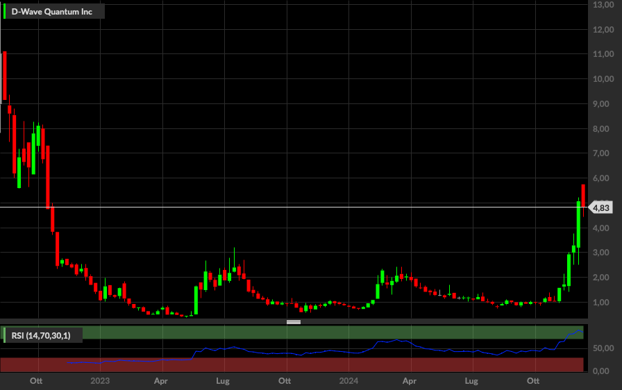Click the RSI (14,70,30,1) indicator label

[x=41, y=335]
